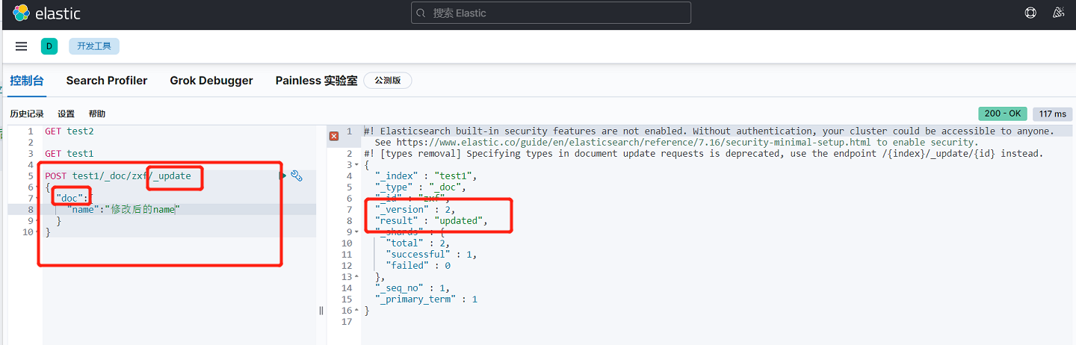Click the "_version" : 2 output line

coord(415,209)
